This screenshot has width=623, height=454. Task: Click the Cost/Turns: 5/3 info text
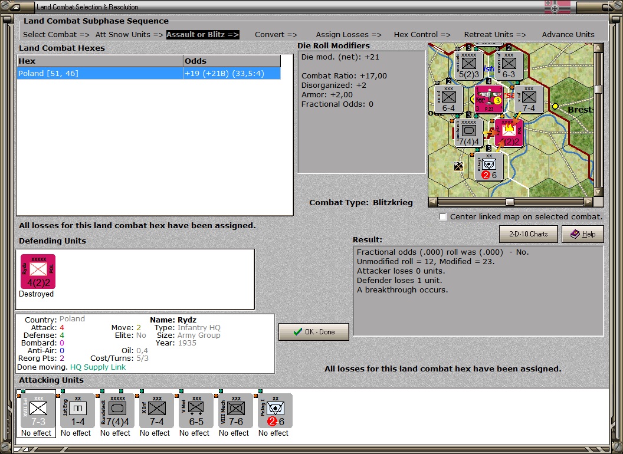tap(119, 358)
